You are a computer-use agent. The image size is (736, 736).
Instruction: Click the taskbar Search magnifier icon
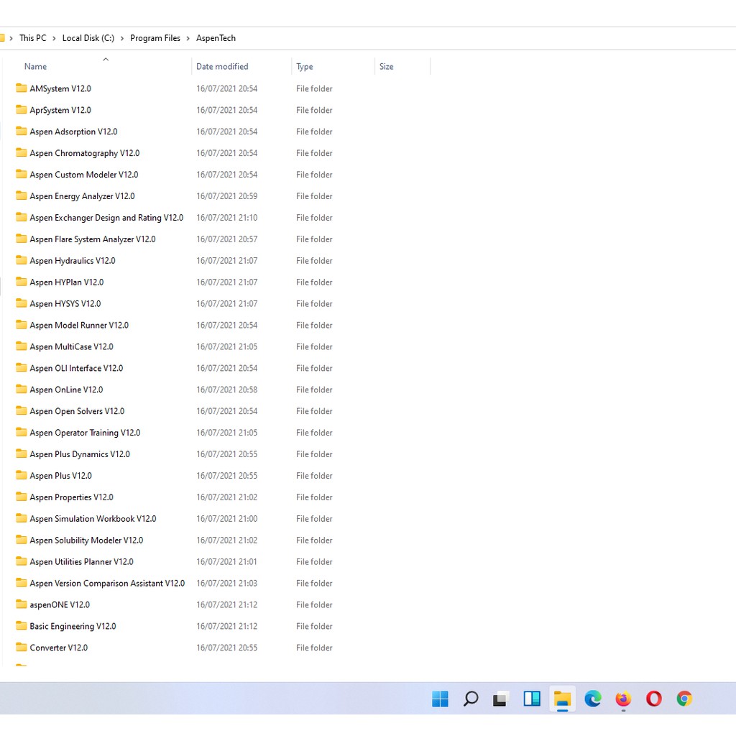click(x=471, y=699)
